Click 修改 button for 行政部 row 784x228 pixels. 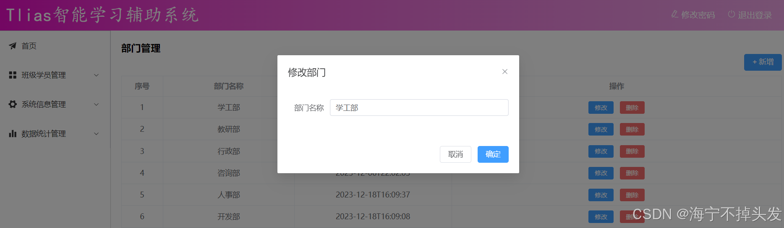point(601,151)
